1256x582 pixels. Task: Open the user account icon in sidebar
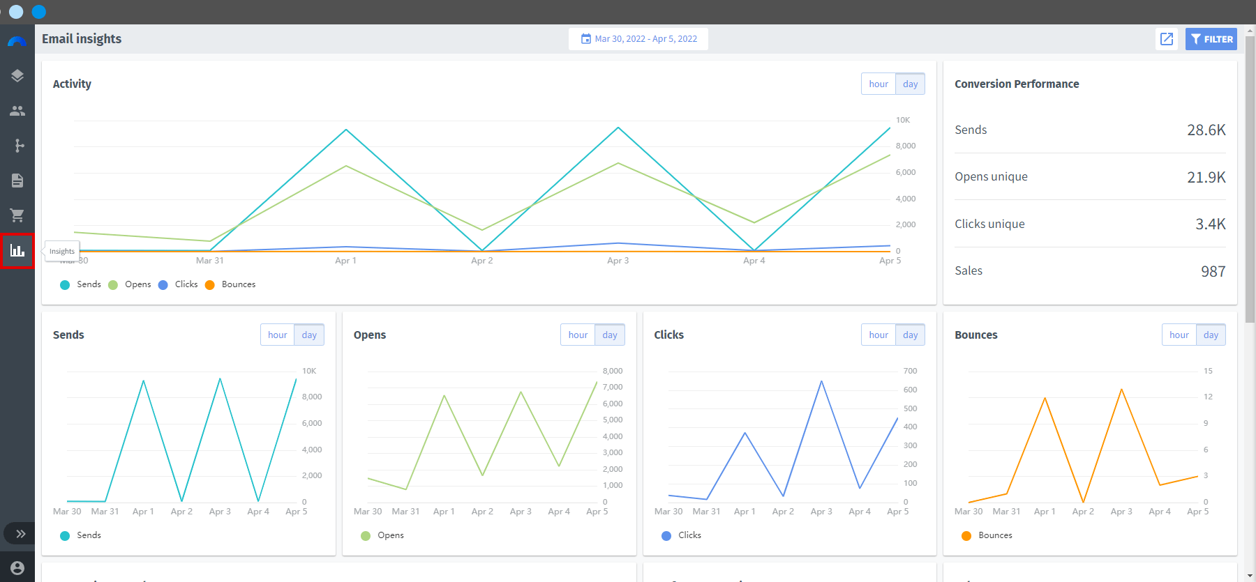17,568
